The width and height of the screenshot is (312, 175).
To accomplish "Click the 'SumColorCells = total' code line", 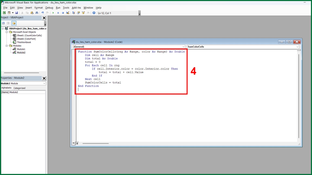I will pyautogui.click(x=103, y=82).
